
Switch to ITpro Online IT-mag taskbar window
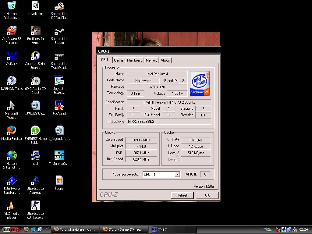pyautogui.click(x=124, y=230)
